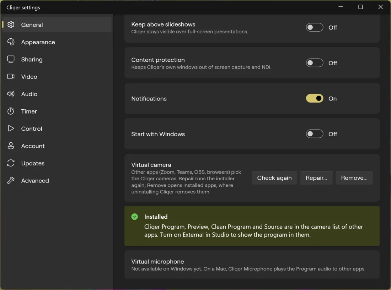The image size is (391, 290).
Task: Click the Repair... button
Action: pyautogui.click(x=316, y=178)
